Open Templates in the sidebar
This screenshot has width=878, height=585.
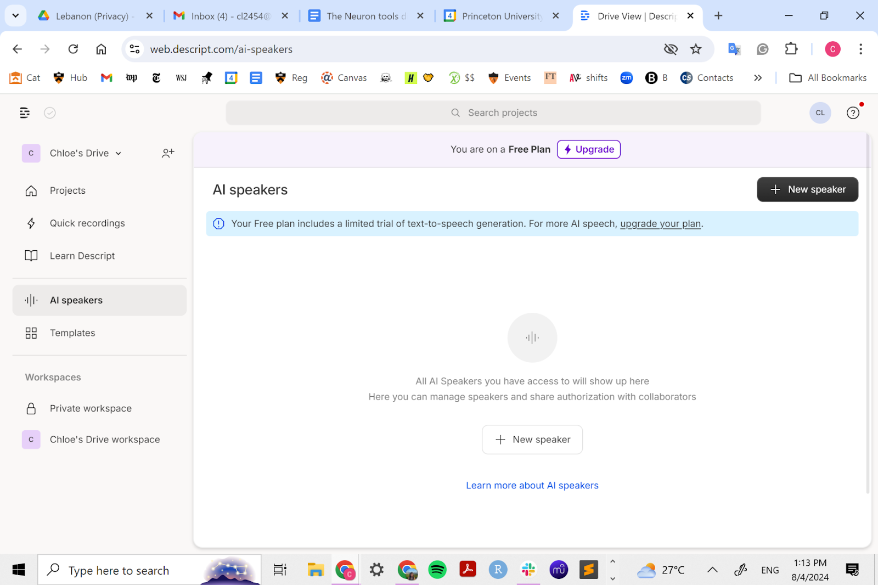pos(99,333)
